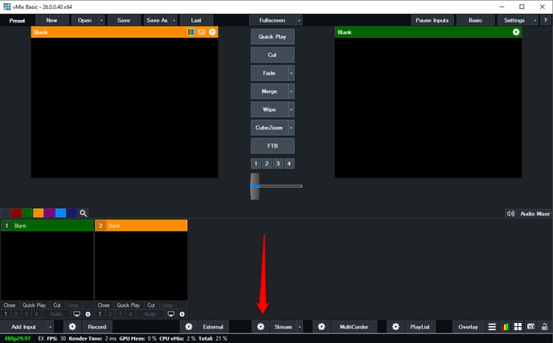
Task: Click the PlayList settings gear
Action: [395, 327]
